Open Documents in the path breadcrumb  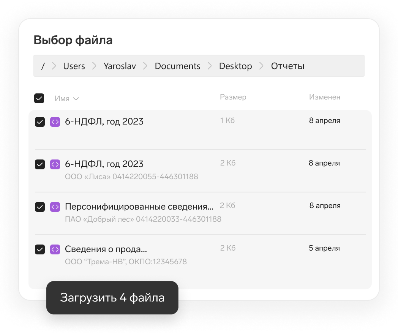click(177, 66)
